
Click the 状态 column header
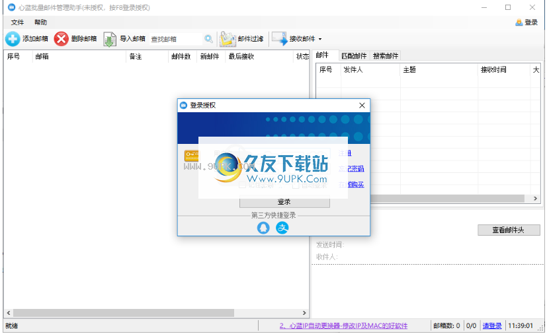(x=302, y=56)
